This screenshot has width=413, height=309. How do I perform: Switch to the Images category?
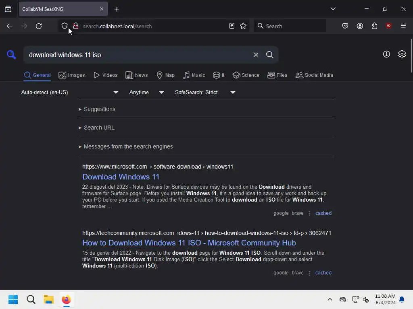[x=72, y=75]
